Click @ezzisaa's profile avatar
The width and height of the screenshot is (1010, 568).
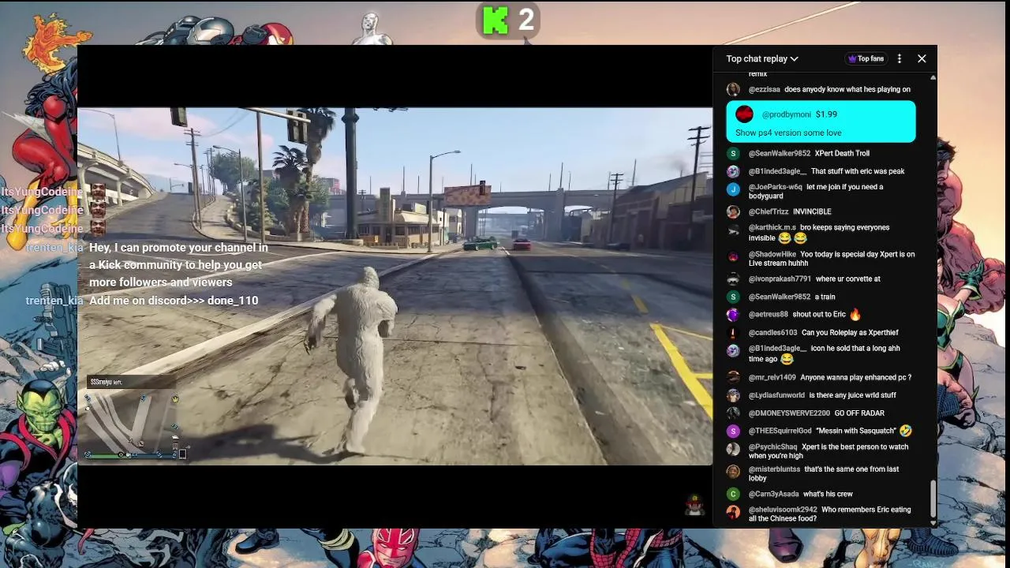[733, 89]
